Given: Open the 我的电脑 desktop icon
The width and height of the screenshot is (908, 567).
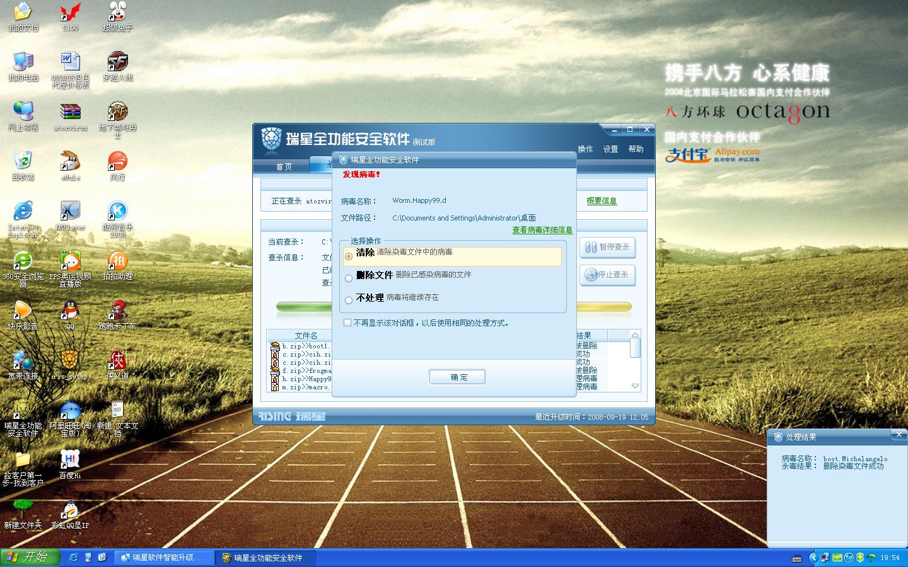Looking at the screenshot, I should tap(23, 67).
